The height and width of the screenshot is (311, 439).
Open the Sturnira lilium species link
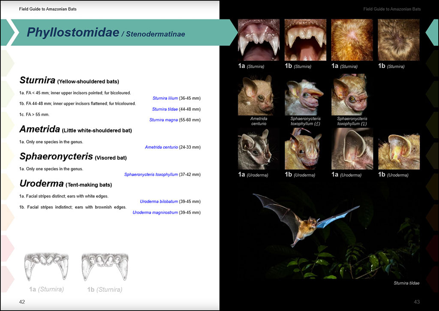coord(165,98)
